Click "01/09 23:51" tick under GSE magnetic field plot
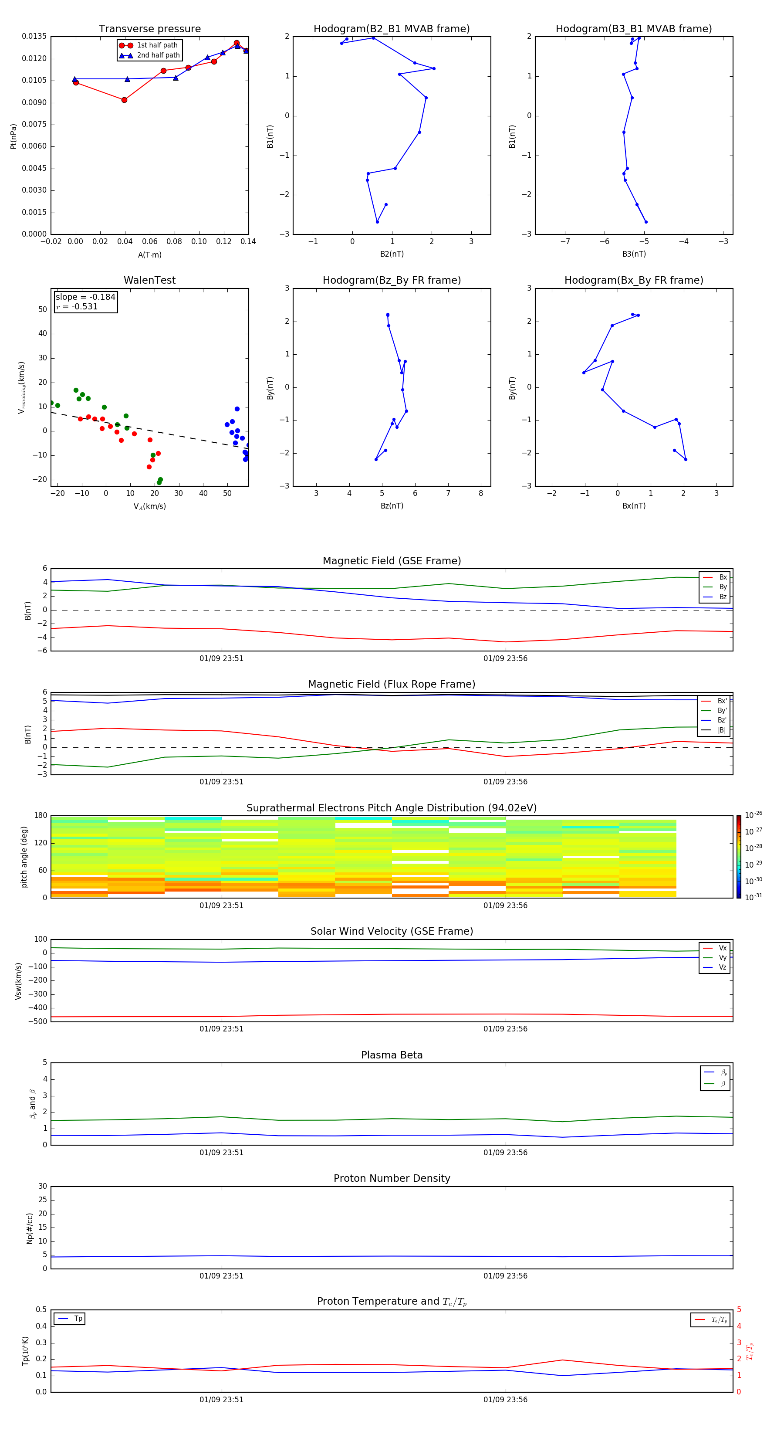This screenshot has height=1438, width=784. point(222,659)
